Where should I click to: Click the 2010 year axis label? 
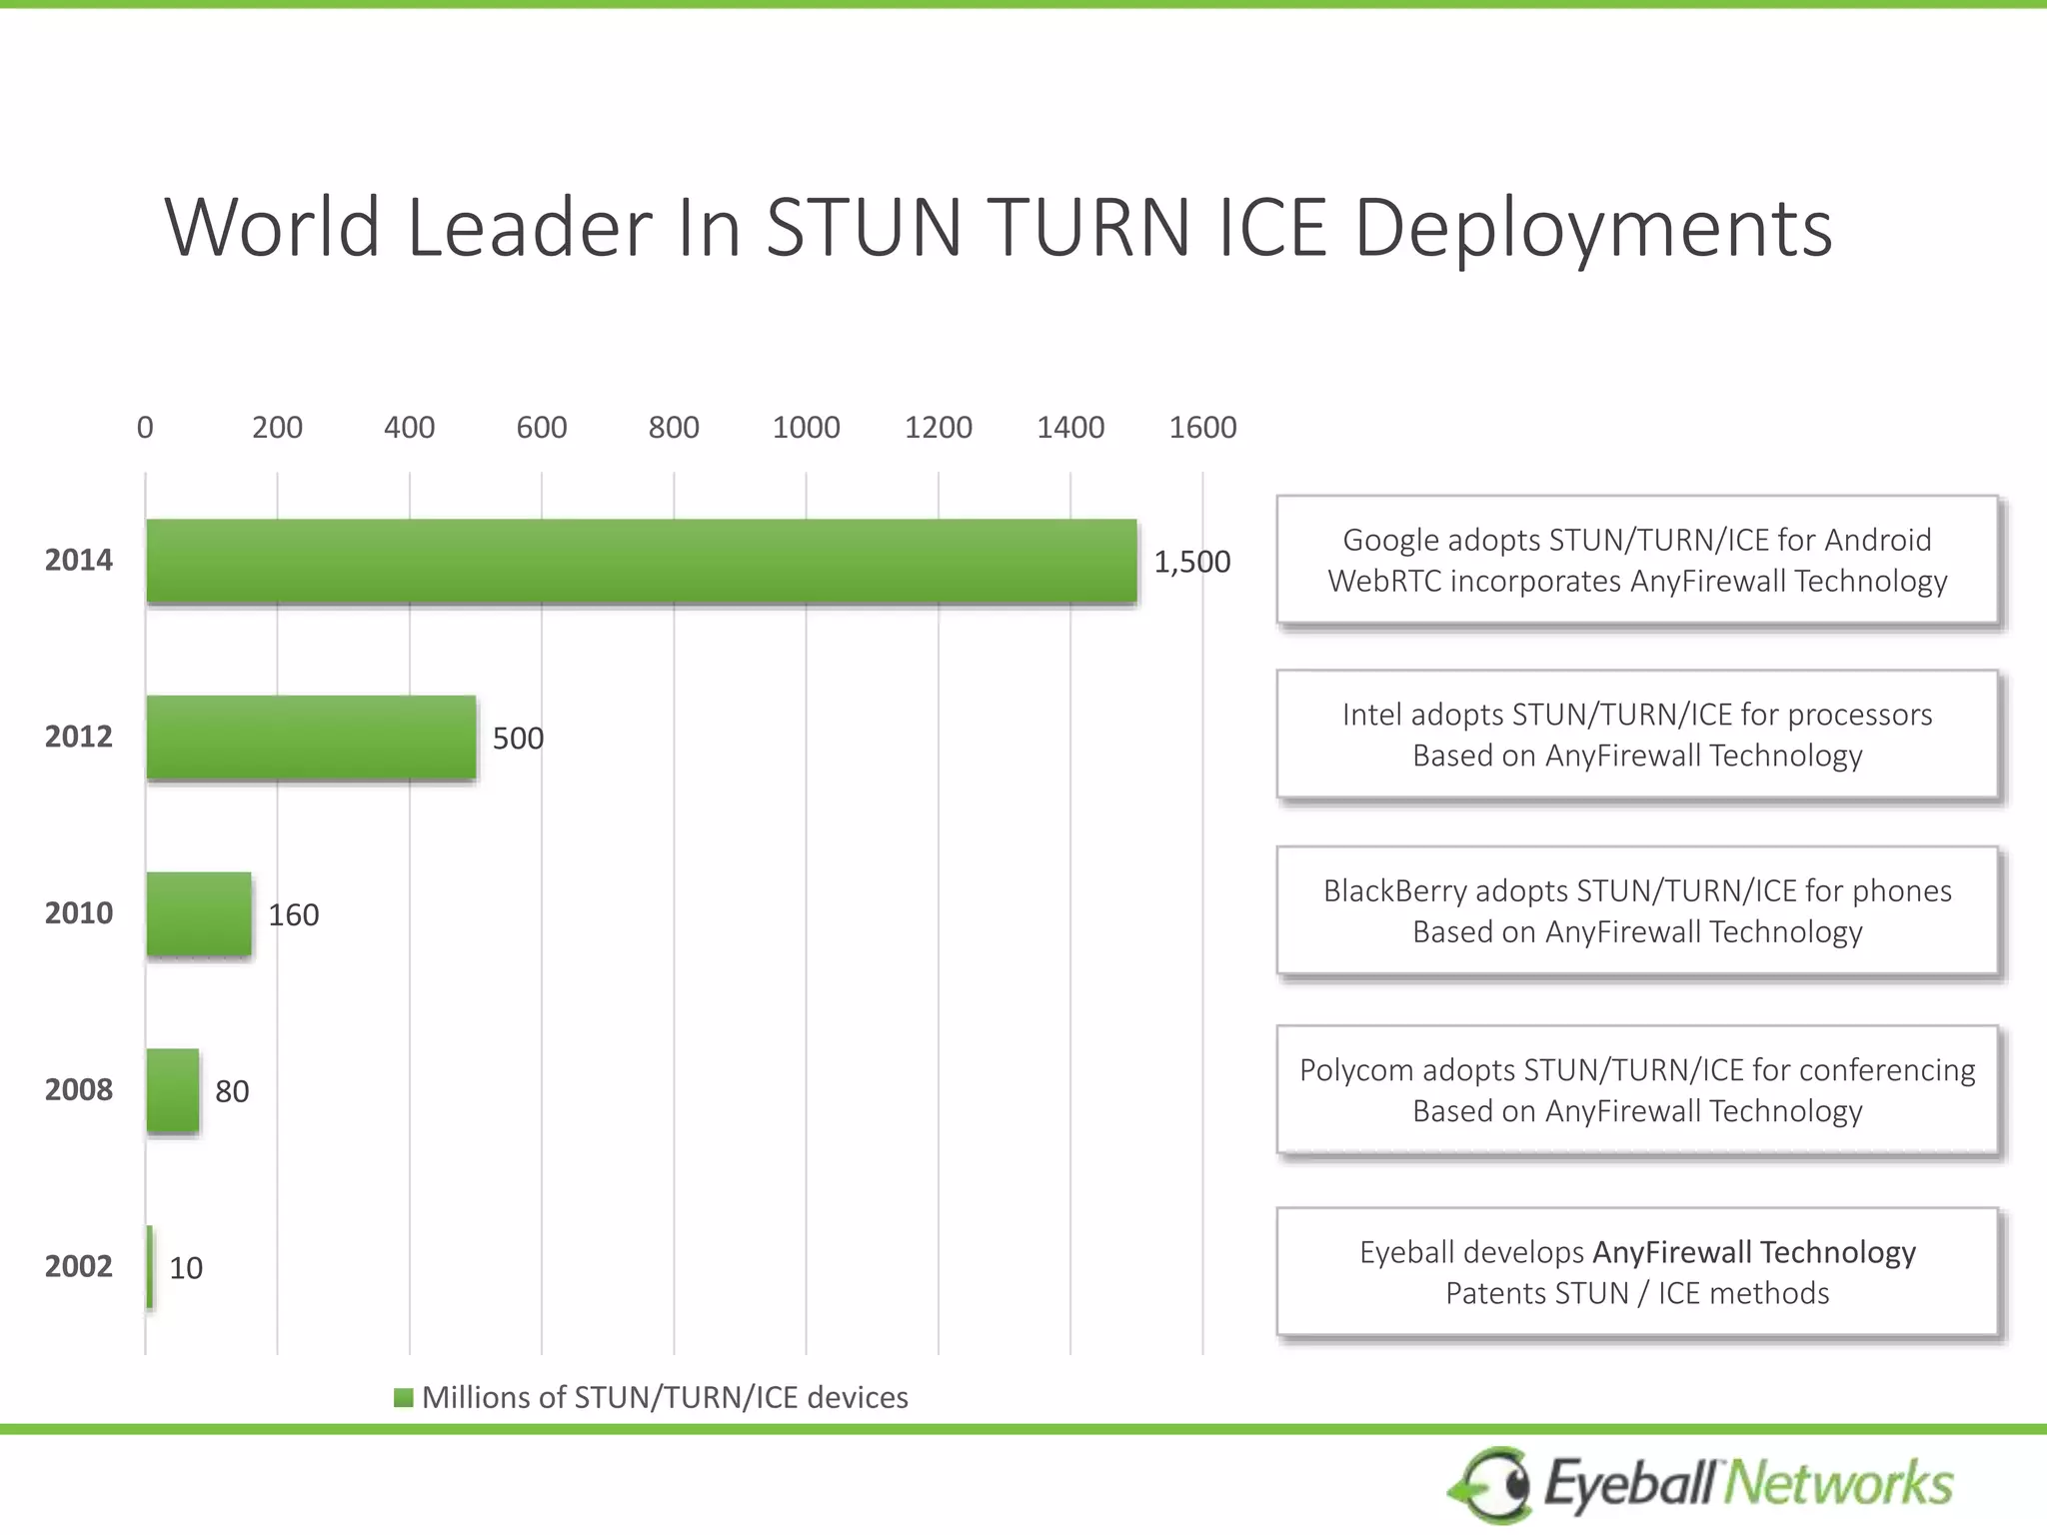coord(79,912)
